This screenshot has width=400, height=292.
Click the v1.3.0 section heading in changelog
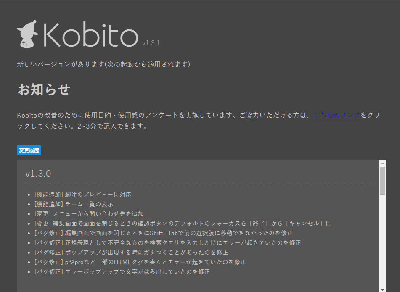point(39,174)
